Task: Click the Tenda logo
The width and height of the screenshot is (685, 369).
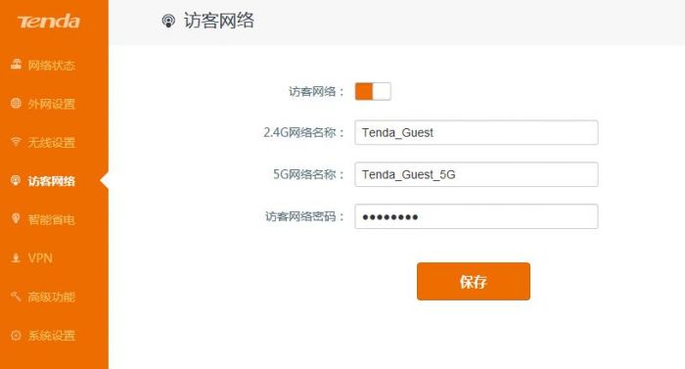Action: point(49,21)
